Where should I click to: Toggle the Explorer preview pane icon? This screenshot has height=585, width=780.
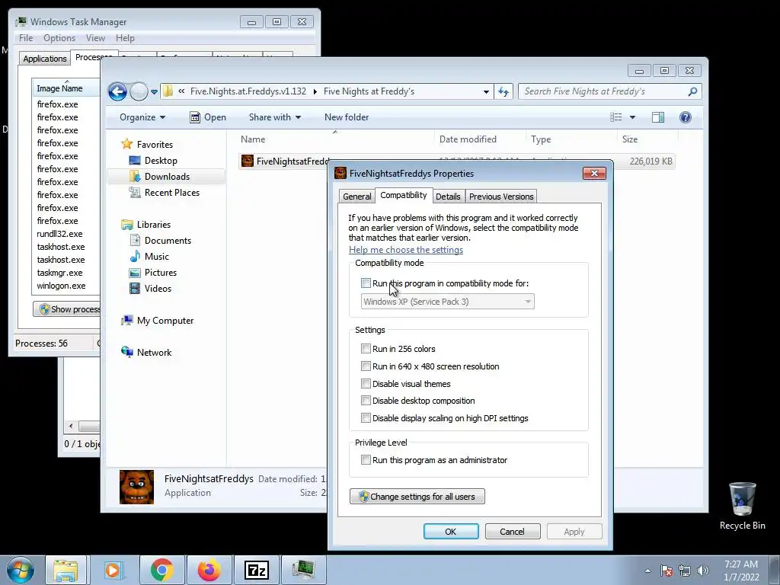point(657,117)
